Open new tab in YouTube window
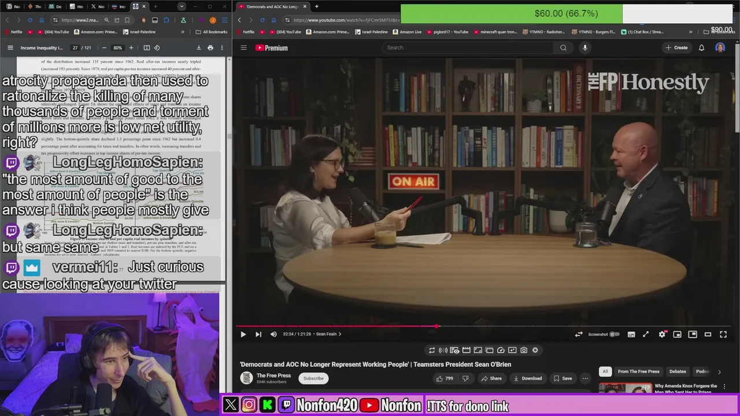The height and width of the screenshot is (416, 740). (316, 6)
